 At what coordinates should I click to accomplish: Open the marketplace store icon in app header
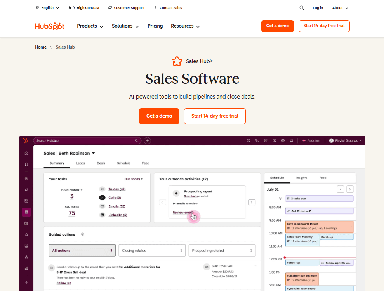coord(266,141)
